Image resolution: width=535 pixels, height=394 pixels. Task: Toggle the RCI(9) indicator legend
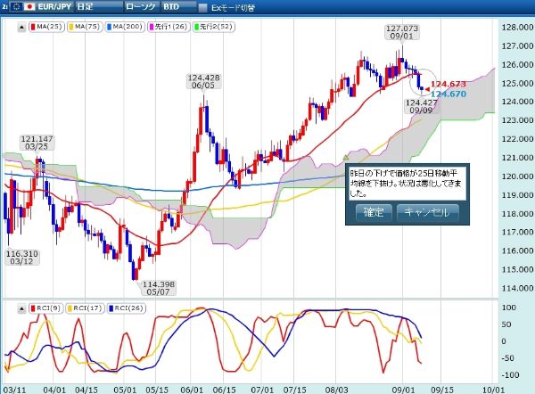tap(45, 308)
